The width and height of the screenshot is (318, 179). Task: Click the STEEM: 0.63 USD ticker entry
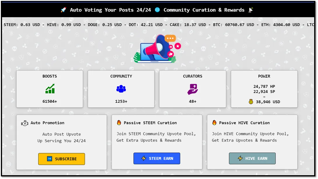pyautogui.click(x=22, y=25)
